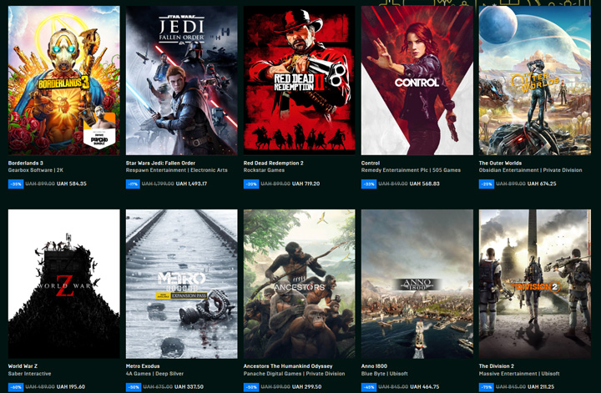Click the 'Anno 1800' title link
Image resolution: width=601 pixels, height=393 pixels.
(374, 366)
